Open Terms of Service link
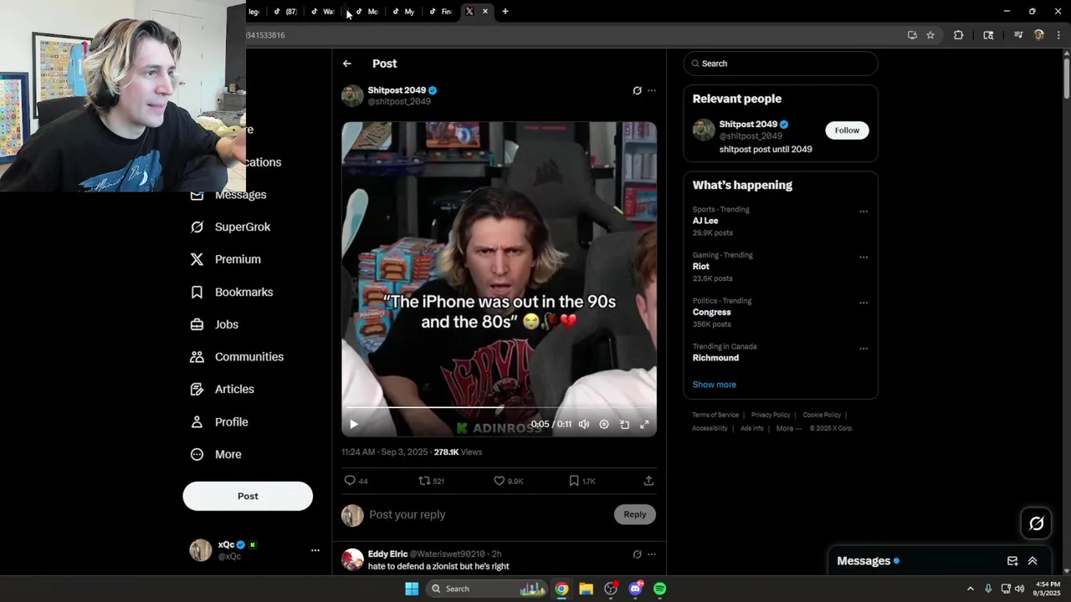This screenshot has height=602, width=1071. 715,415
